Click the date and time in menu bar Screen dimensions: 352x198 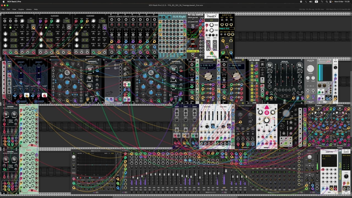coord(342,2)
